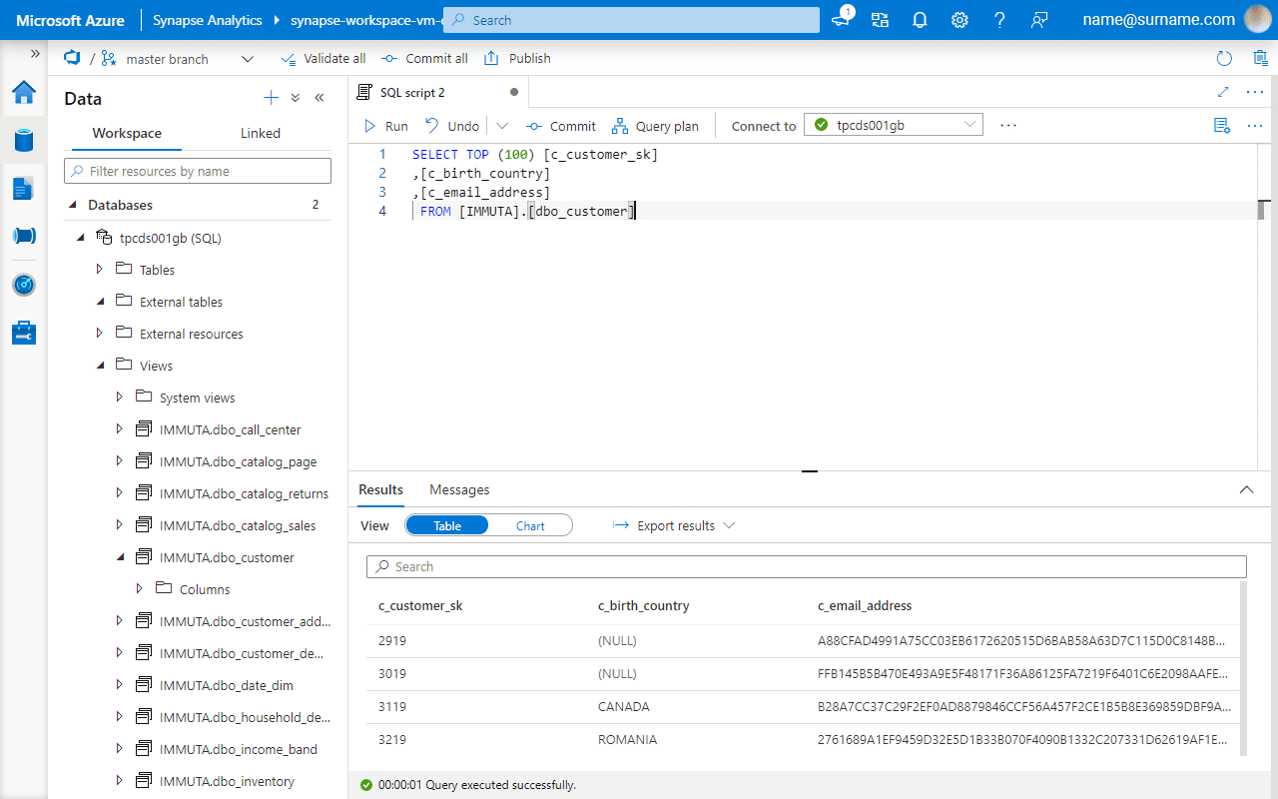Click the Refresh icon in top bar
1278x799 pixels.
click(1225, 59)
